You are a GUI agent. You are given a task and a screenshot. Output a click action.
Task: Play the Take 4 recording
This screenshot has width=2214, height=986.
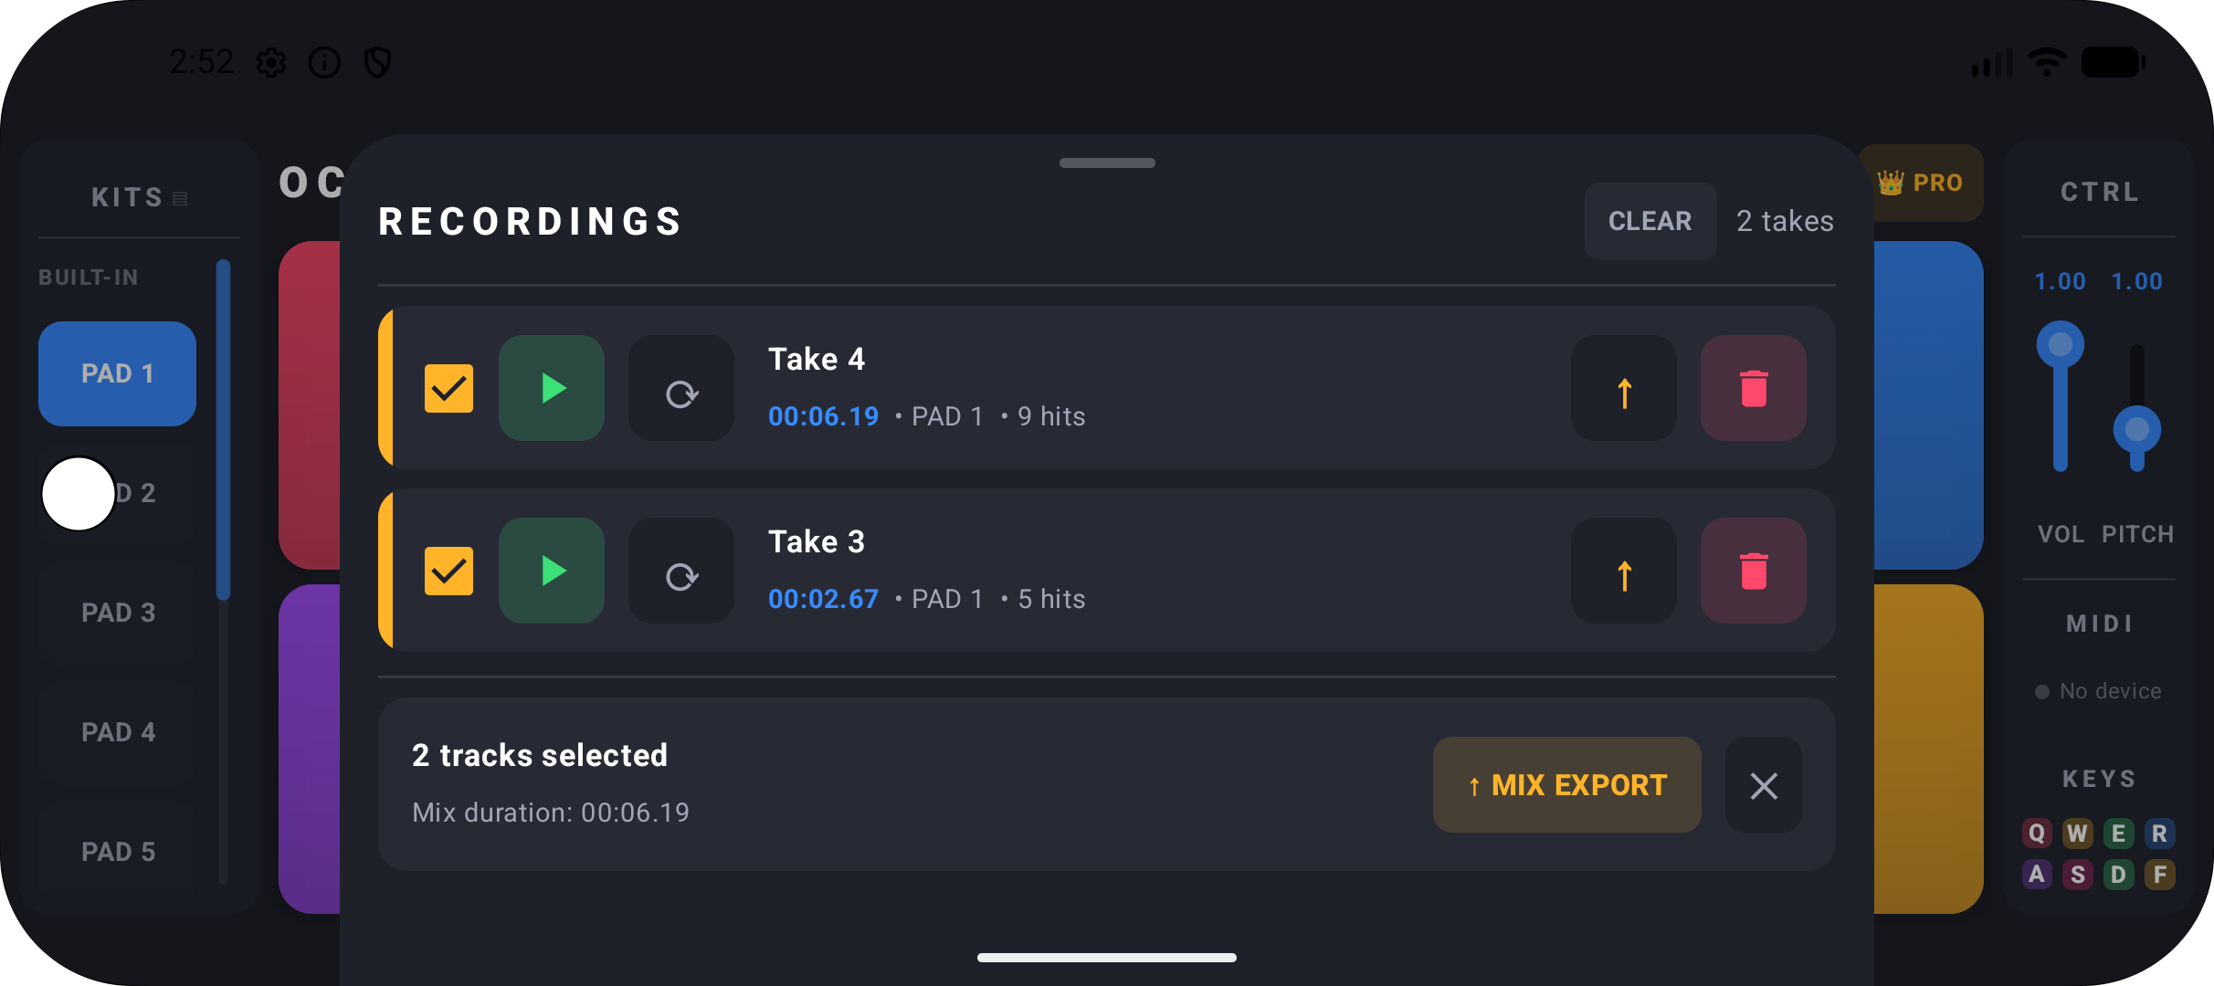click(x=551, y=388)
